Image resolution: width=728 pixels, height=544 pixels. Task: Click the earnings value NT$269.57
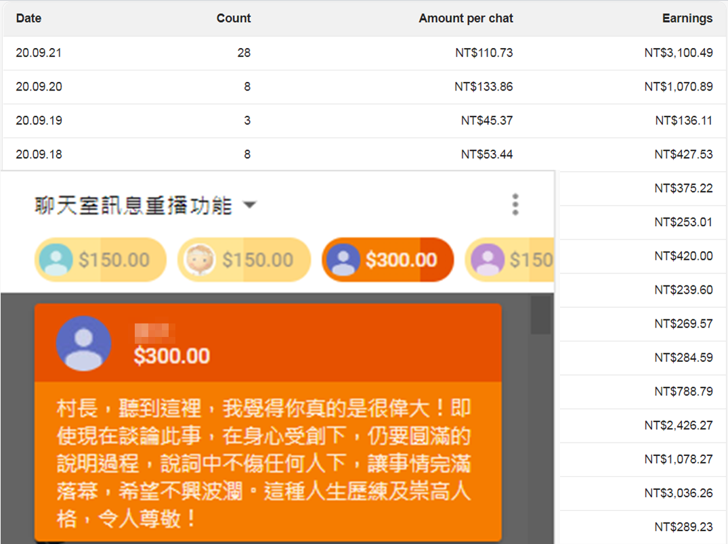683,323
